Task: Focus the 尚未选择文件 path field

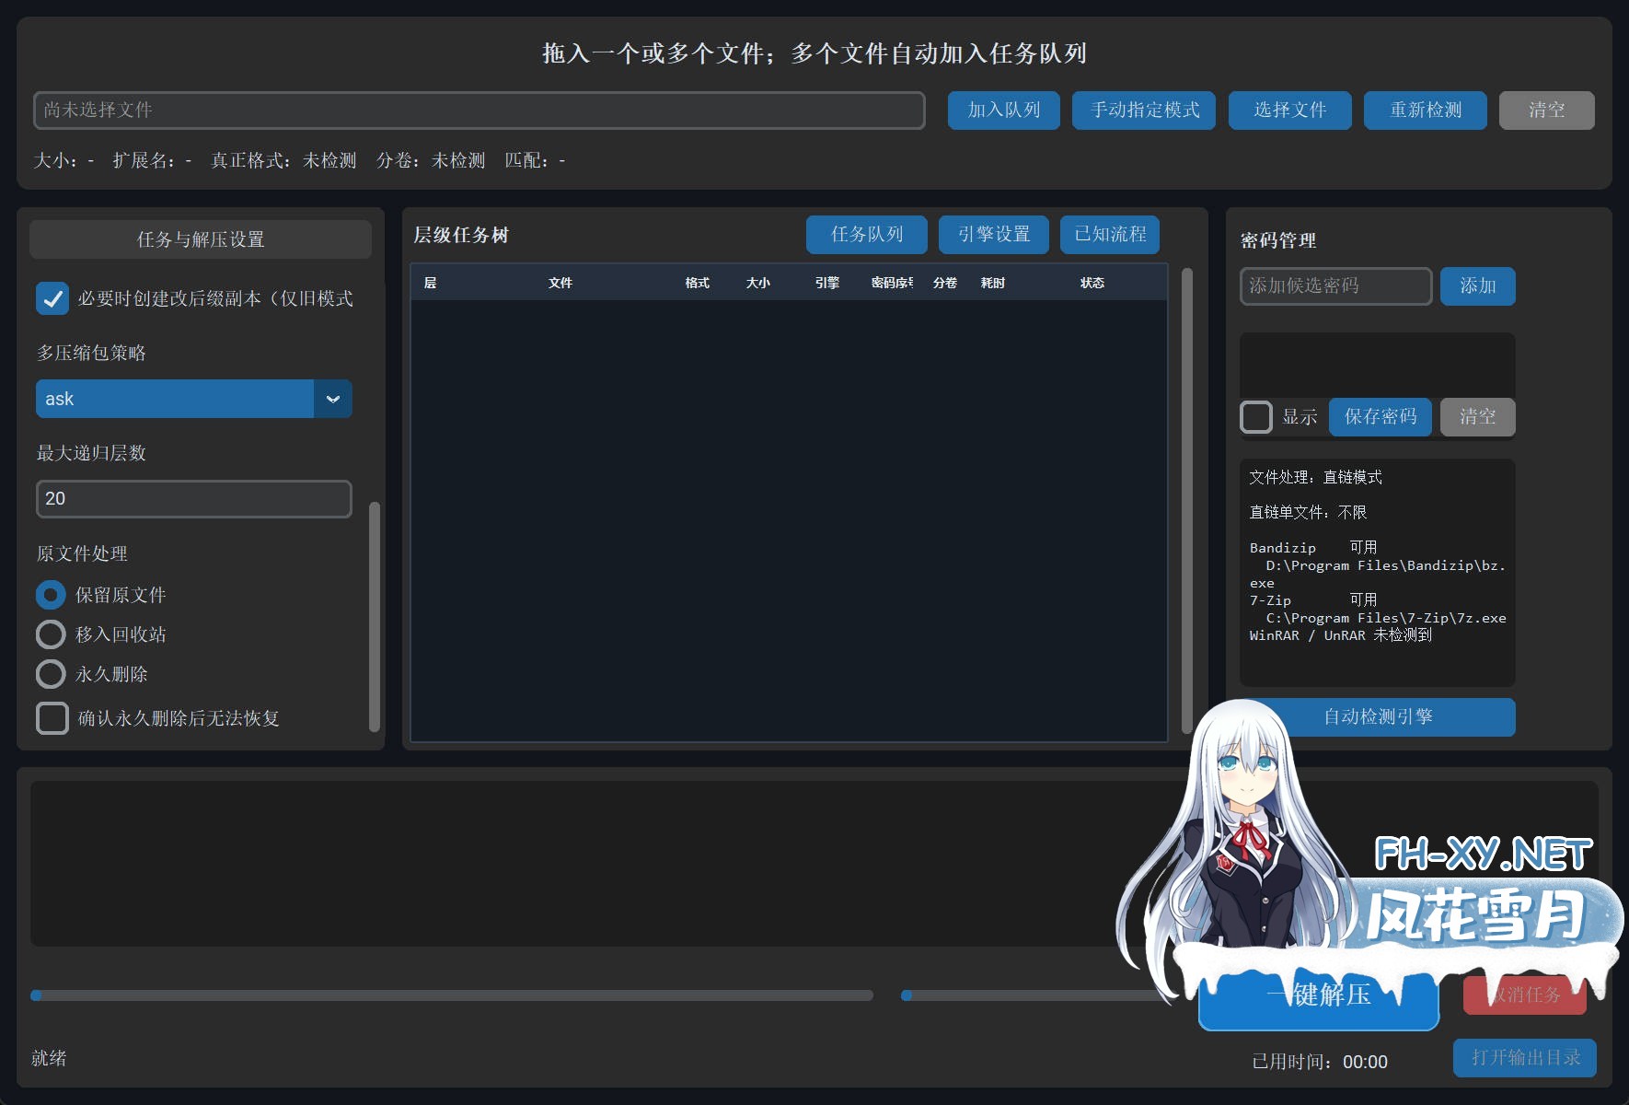Action: [x=479, y=110]
